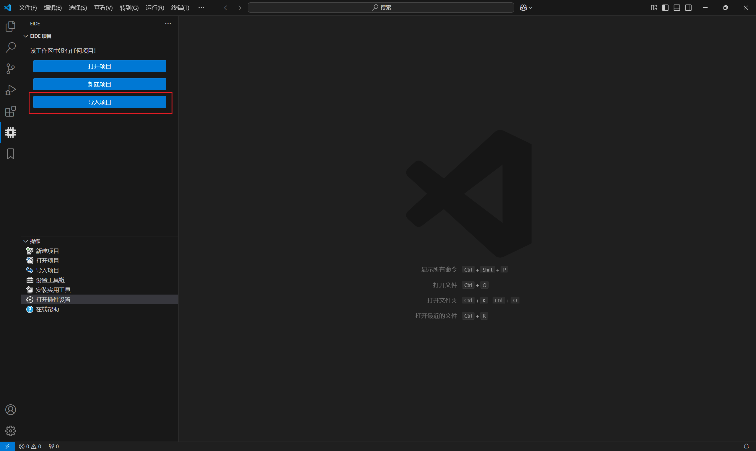Open the Explorer view in activity bar
756x451 pixels.
(10, 27)
